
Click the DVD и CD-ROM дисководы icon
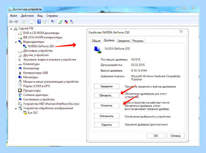(20, 33)
